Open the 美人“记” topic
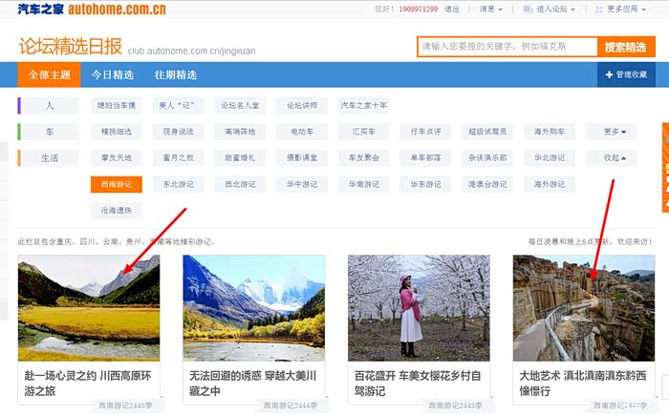 178,106
